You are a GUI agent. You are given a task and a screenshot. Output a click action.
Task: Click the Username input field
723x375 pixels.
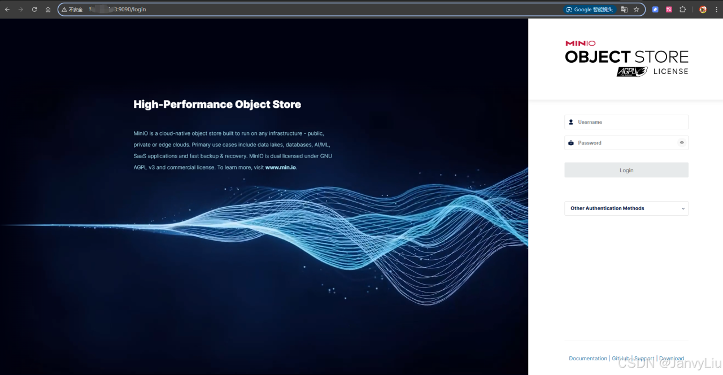630,122
